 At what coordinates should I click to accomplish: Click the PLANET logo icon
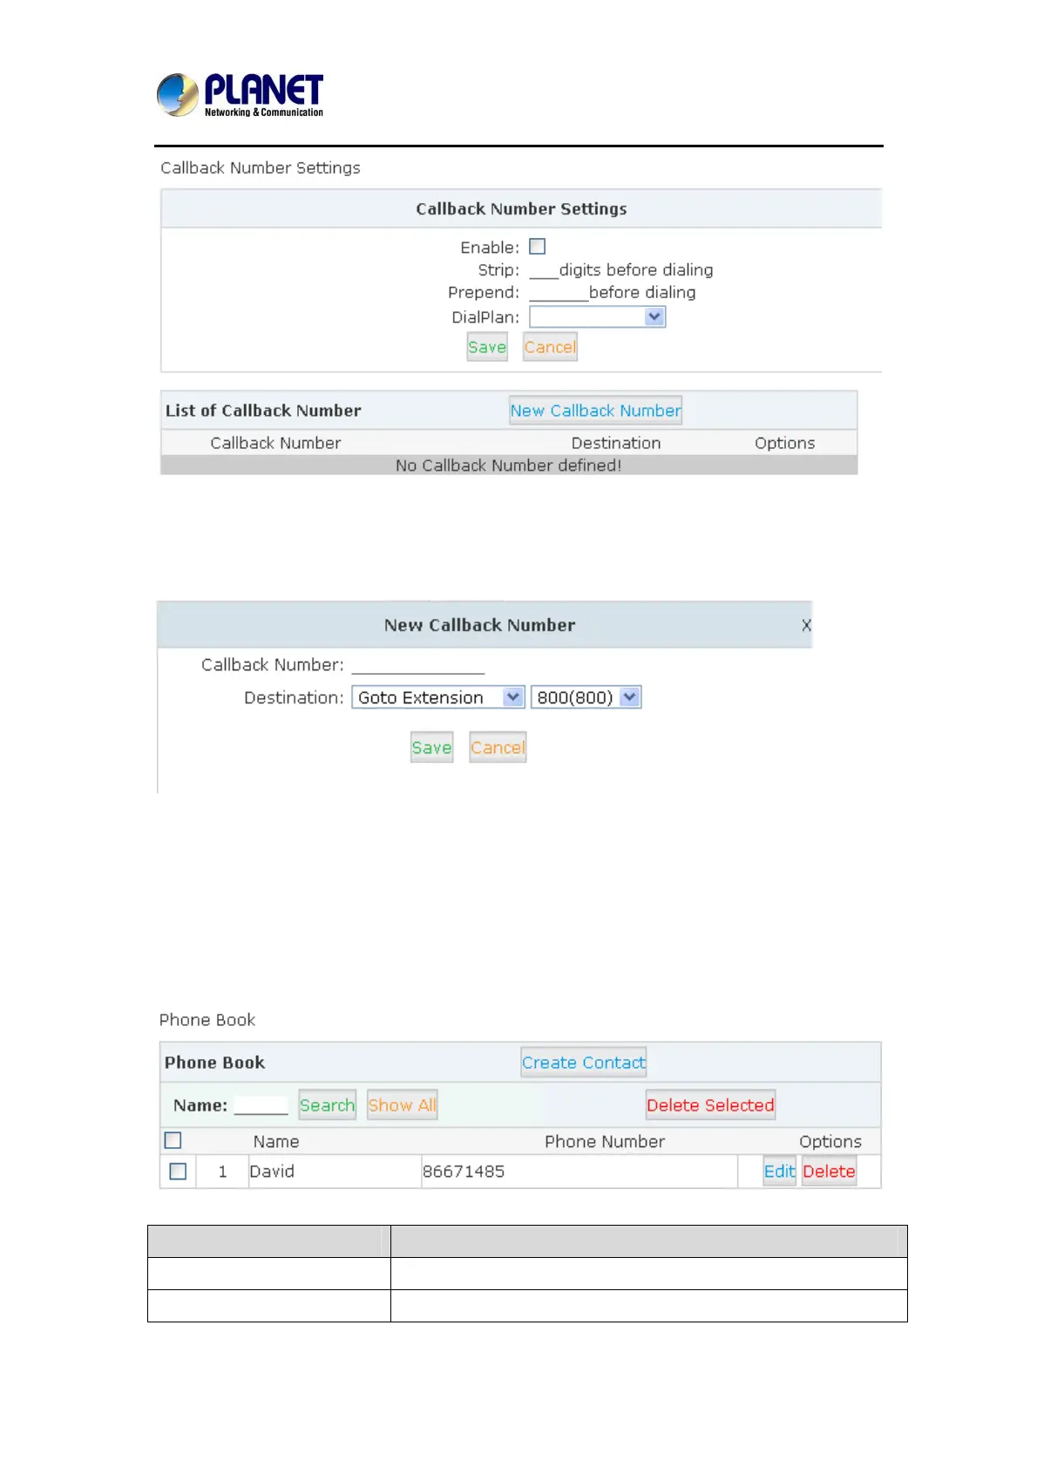click(x=178, y=95)
